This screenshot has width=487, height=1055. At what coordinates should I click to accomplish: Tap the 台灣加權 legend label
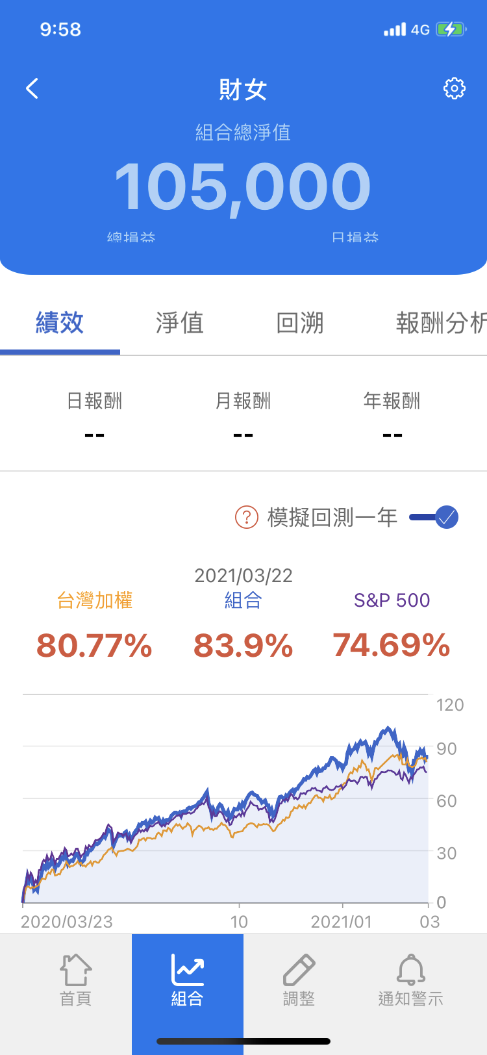[x=95, y=600]
